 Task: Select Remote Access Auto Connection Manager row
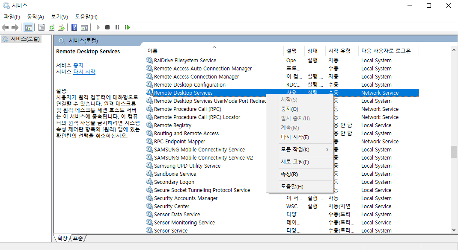click(x=283, y=68)
